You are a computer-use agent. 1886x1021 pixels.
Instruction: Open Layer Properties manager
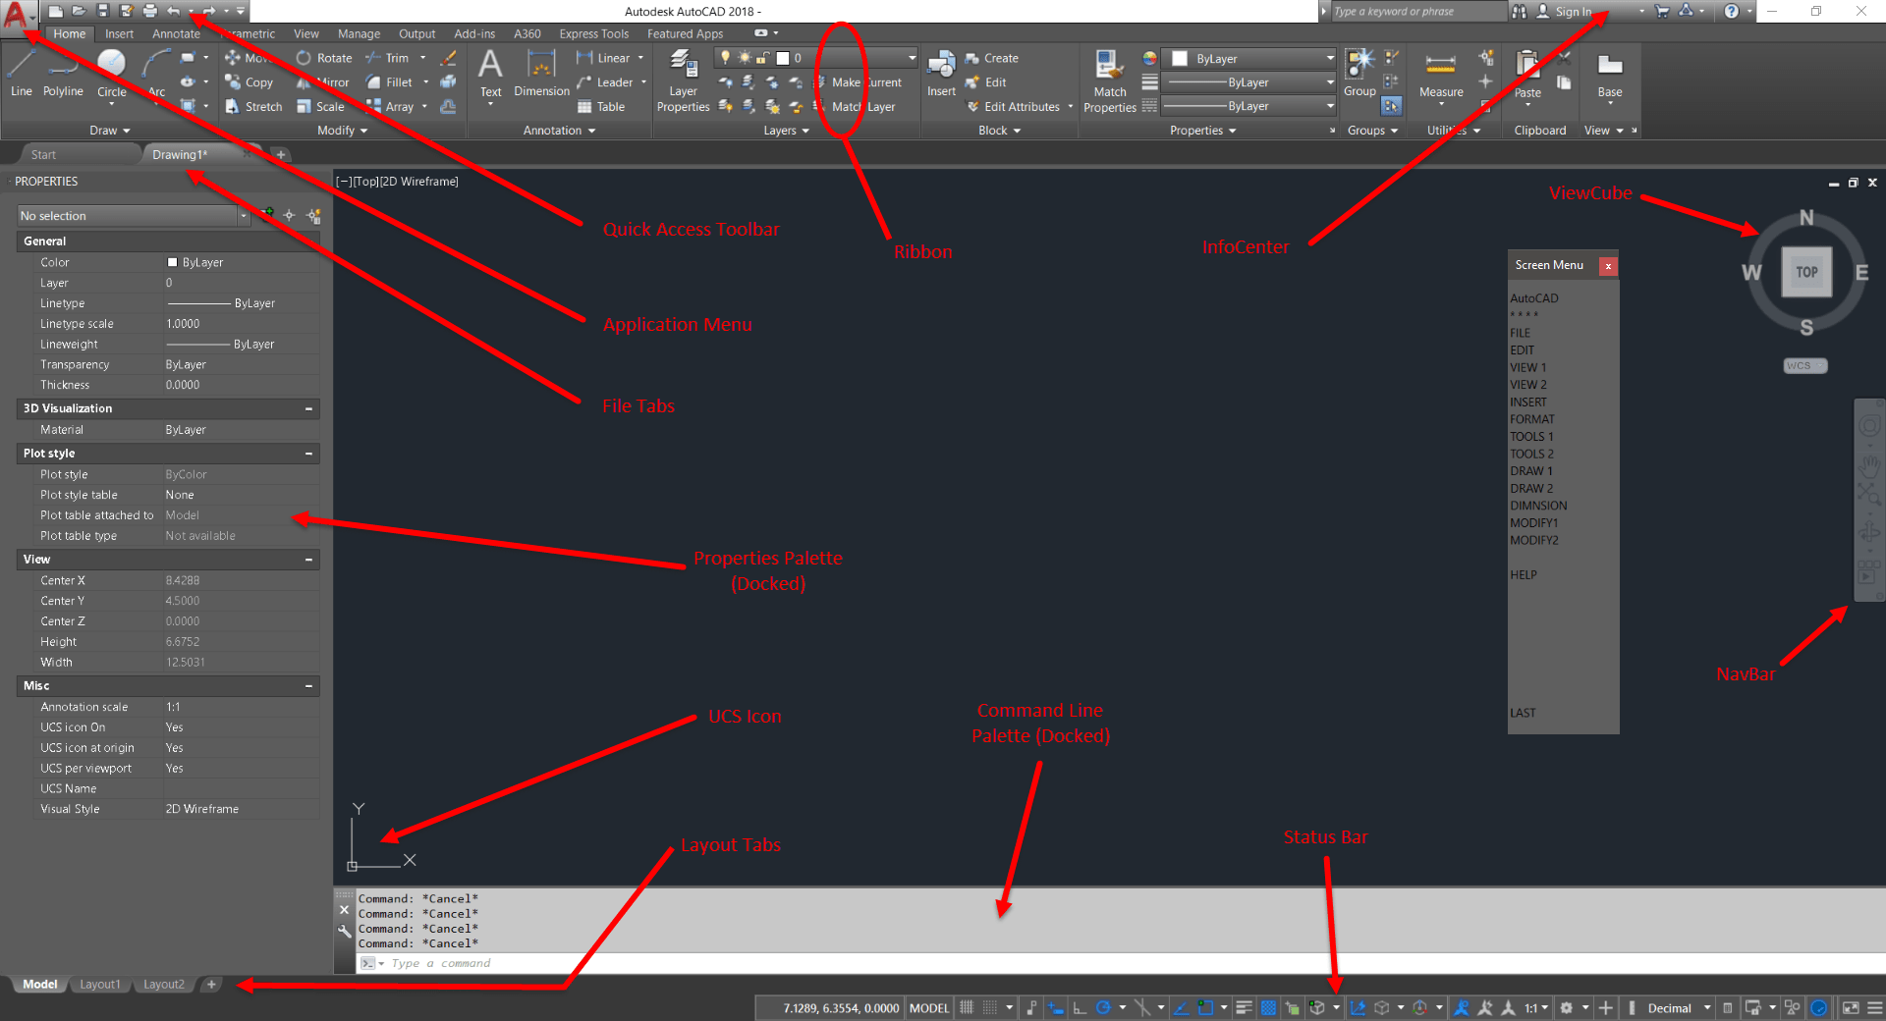pyautogui.click(x=683, y=81)
